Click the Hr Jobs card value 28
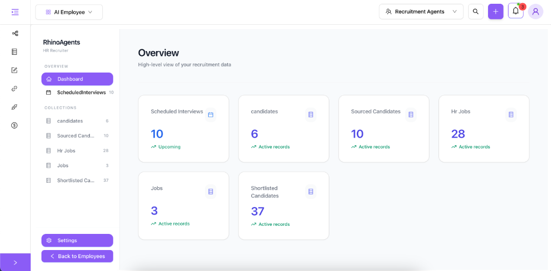The image size is (551, 271). (458, 134)
